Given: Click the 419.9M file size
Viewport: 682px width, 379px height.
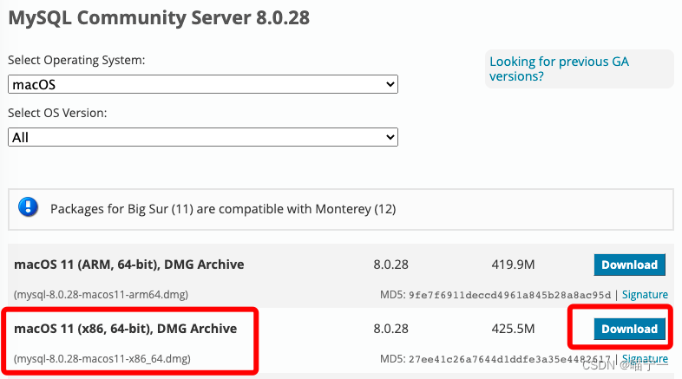Looking at the screenshot, I should (x=514, y=265).
